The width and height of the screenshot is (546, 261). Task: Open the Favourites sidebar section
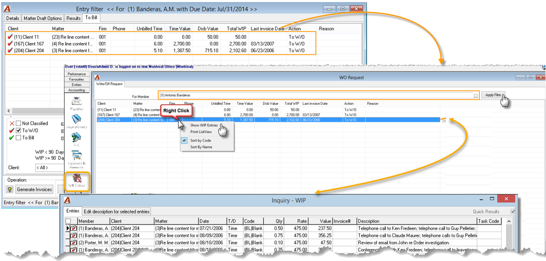pyautogui.click(x=76, y=79)
